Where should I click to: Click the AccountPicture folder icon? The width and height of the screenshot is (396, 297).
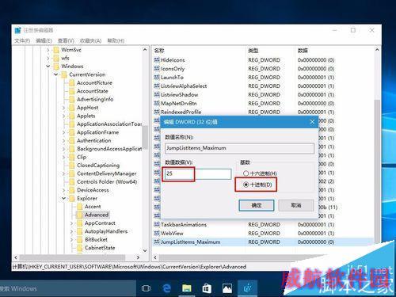[x=72, y=83]
